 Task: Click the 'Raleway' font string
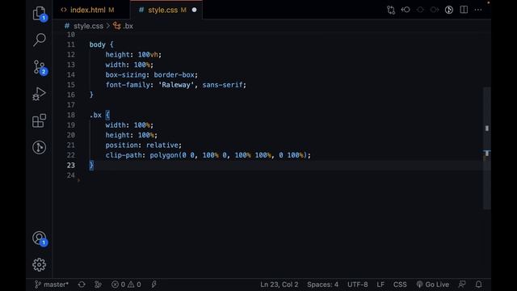point(176,85)
